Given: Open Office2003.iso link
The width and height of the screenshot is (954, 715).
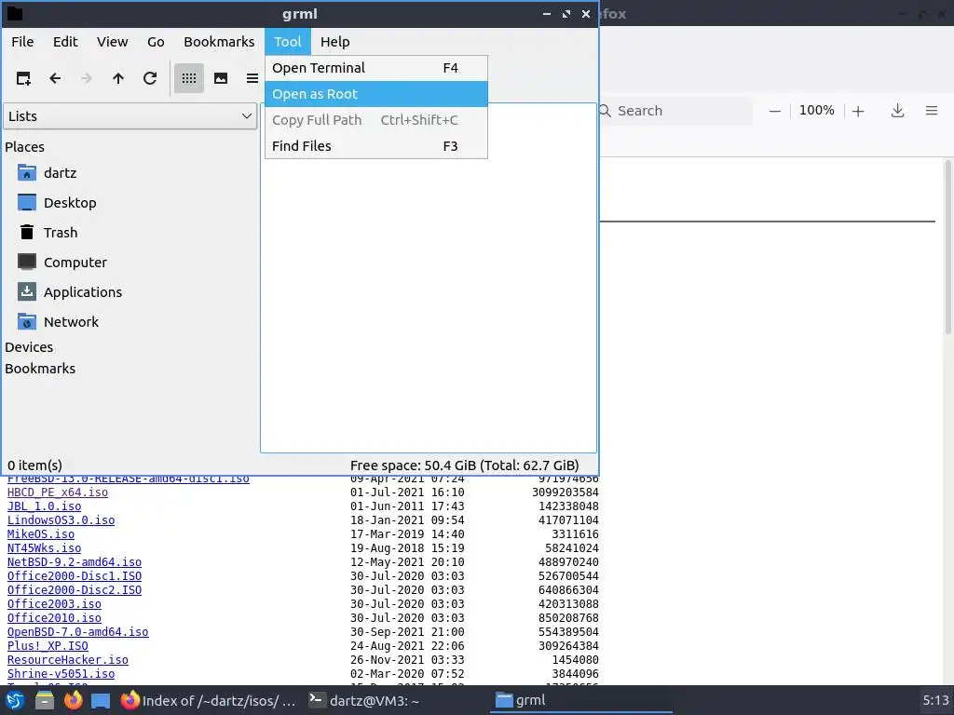Looking at the screenshot, I should [54, 604].
